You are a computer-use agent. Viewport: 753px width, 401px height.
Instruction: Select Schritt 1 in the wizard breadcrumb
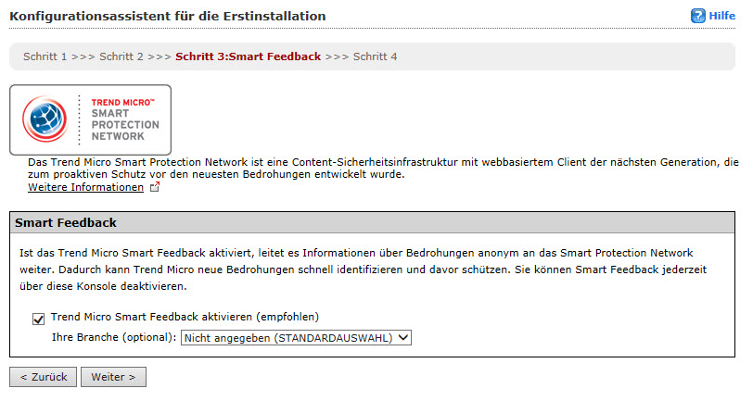point(45,56)
